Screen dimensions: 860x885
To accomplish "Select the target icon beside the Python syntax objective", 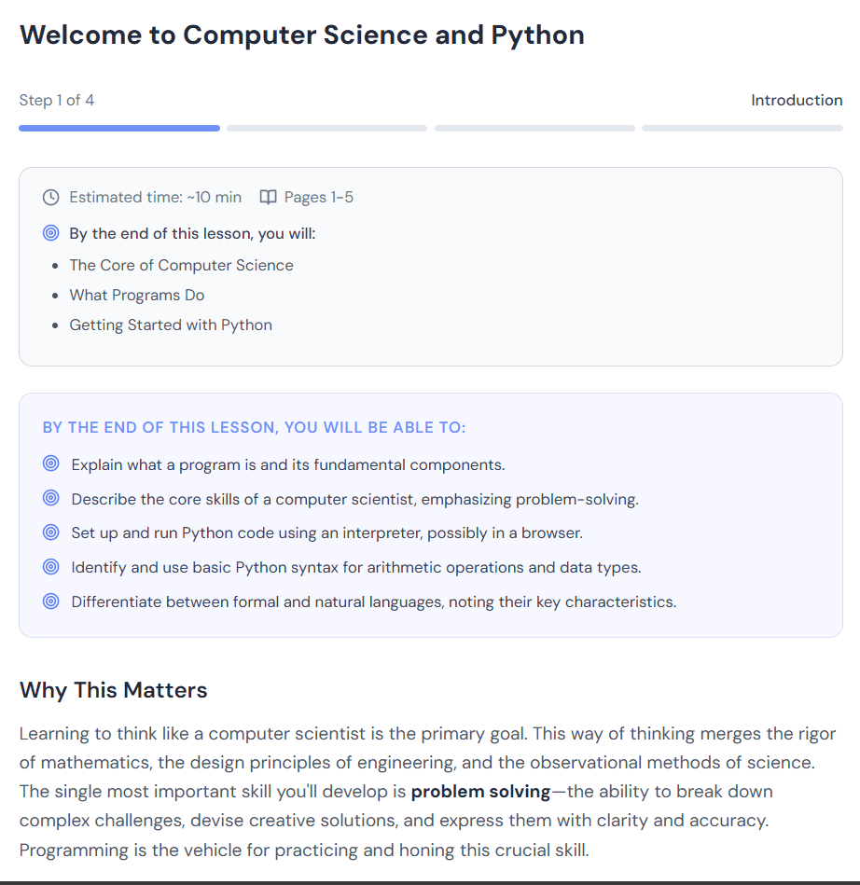I will pyautogui.click(x=50, y=566).
